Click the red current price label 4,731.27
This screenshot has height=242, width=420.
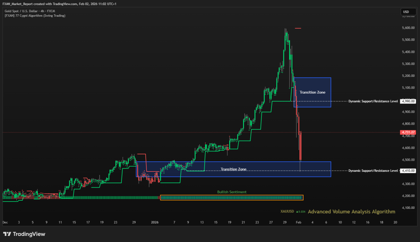(x=408, y=132)
